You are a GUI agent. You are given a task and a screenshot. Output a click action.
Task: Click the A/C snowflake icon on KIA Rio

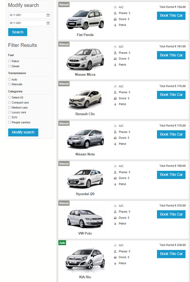pyautogui.click(x=115, y=245)
